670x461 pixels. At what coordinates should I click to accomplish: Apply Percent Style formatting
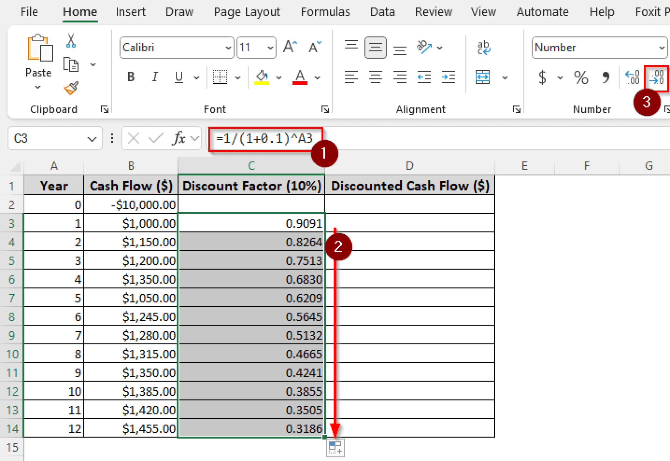[x=581, y=77]
